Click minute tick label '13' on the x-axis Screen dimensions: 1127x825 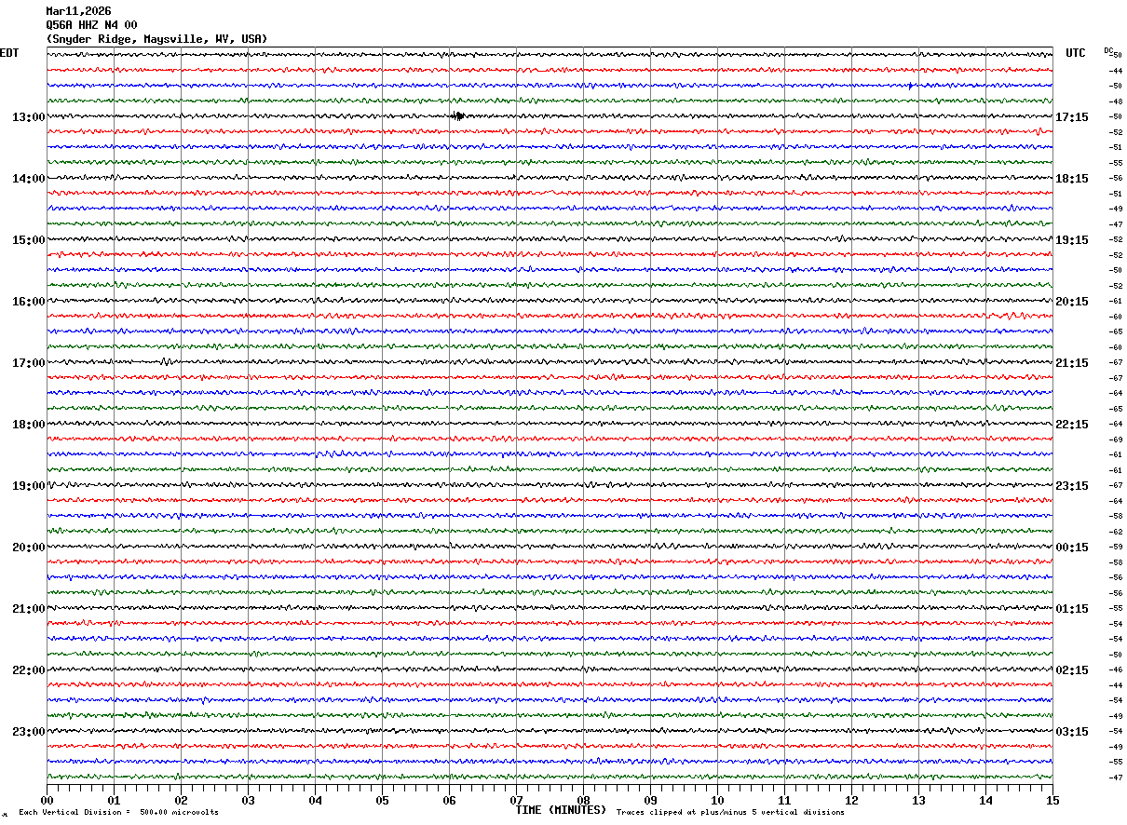[918, 800]
